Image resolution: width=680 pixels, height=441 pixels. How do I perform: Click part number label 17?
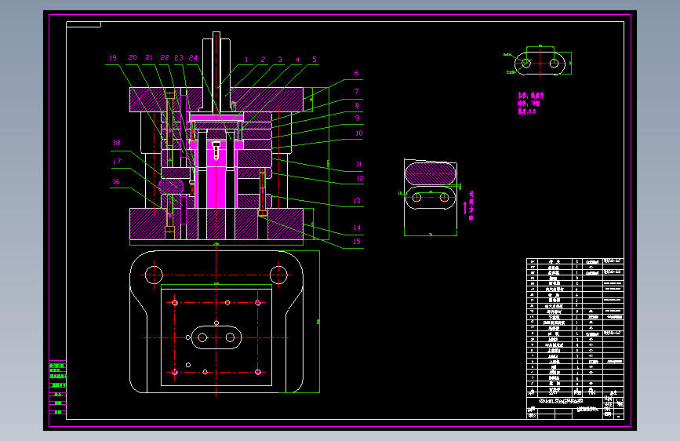(x=117, y=162)
